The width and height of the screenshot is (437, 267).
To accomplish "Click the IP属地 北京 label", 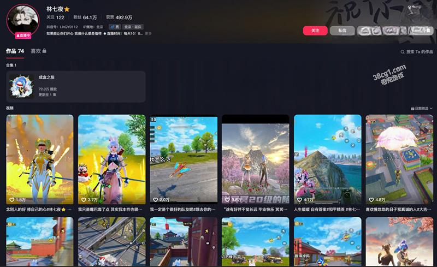I will 93,27.
